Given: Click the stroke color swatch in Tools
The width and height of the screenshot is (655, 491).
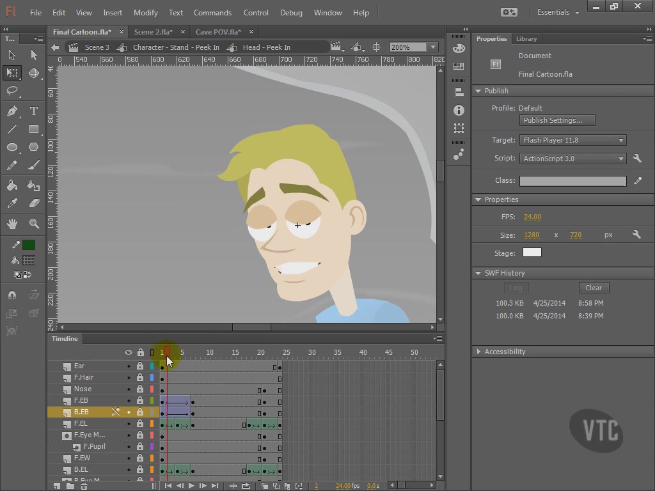Looking at the screenshot, I should [28, 245].
